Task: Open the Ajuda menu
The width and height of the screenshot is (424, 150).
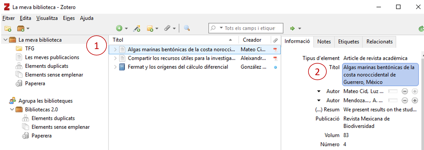Action: (x=87, y=18)
